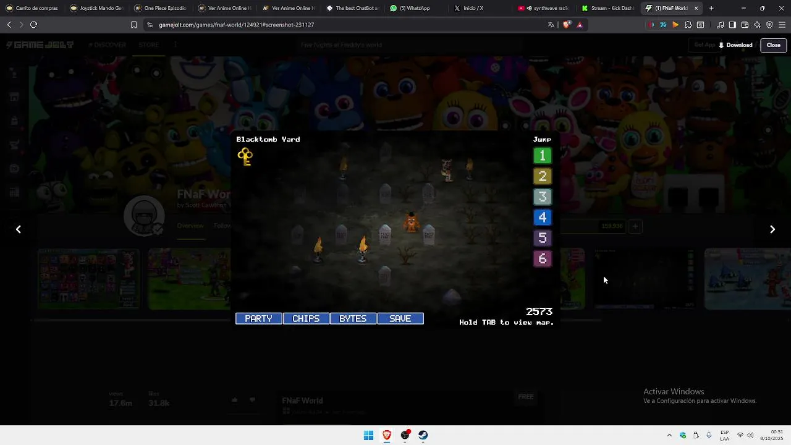Open site settings icon beside the URL
This screenshot has height=445, width=791.
click(x=150, y=25)
